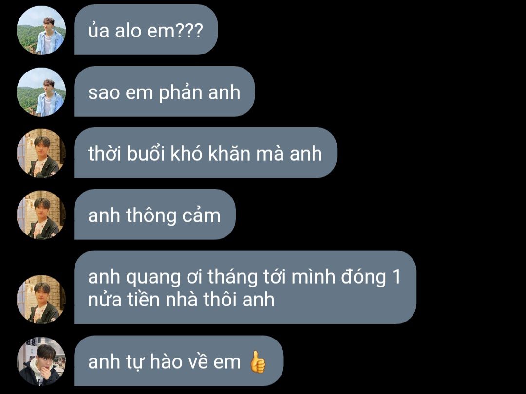This screenshot has width=526, height=394.
Task: Select the 'sao em phản anh' message bubble
Action: 165,91
